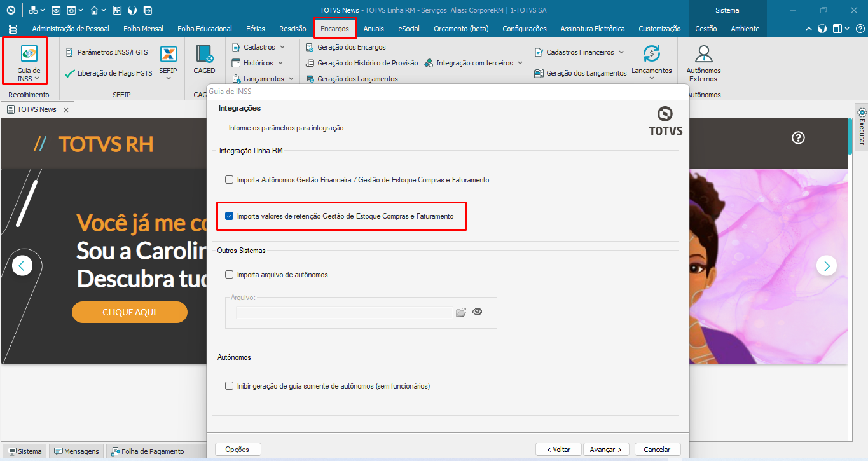Click the Avançar button

point(606,449)
